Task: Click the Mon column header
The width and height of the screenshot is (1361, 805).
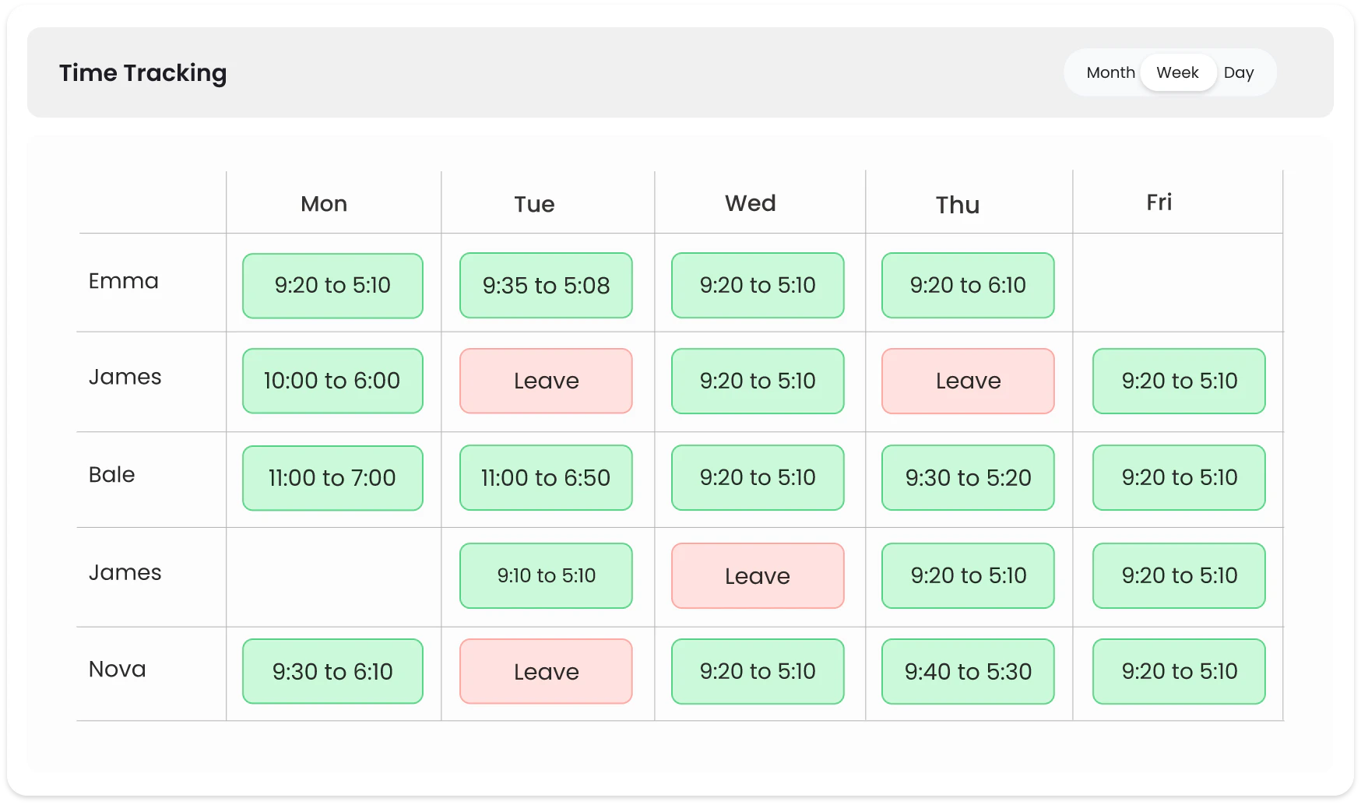Action: pos(324,204)
